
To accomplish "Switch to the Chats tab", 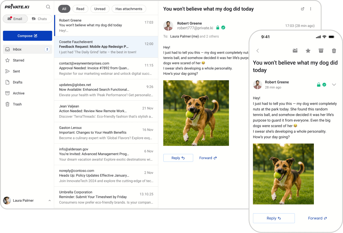I will pos(40,19).
